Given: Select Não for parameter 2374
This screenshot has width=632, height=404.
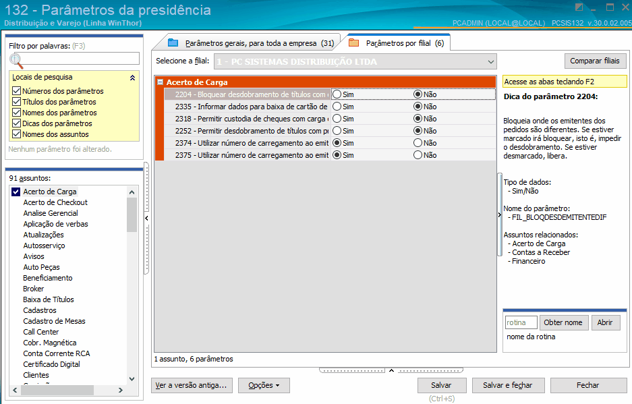Looking at the screenshot, I should (x=418, y=143).
